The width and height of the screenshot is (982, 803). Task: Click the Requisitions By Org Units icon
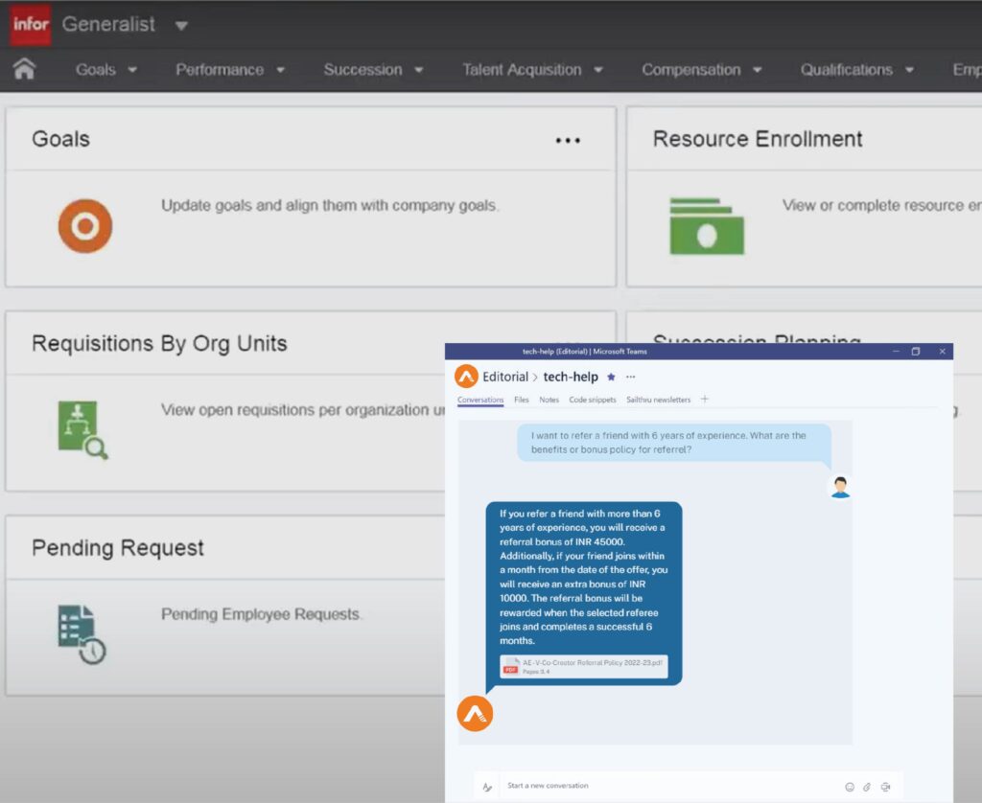[82, 430]
